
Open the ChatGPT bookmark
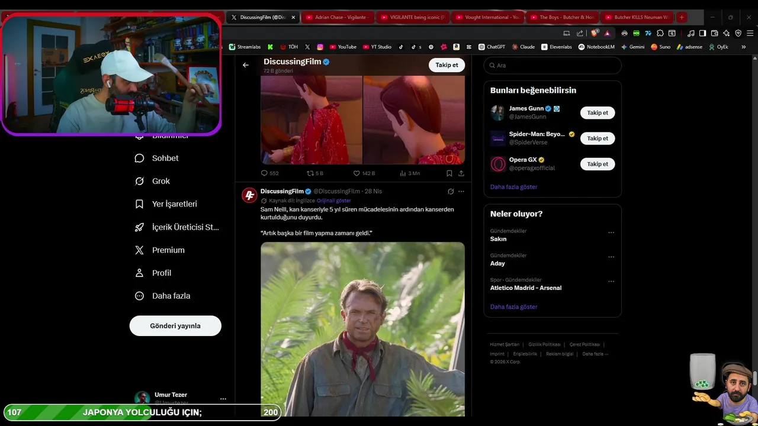coord(492,47)
